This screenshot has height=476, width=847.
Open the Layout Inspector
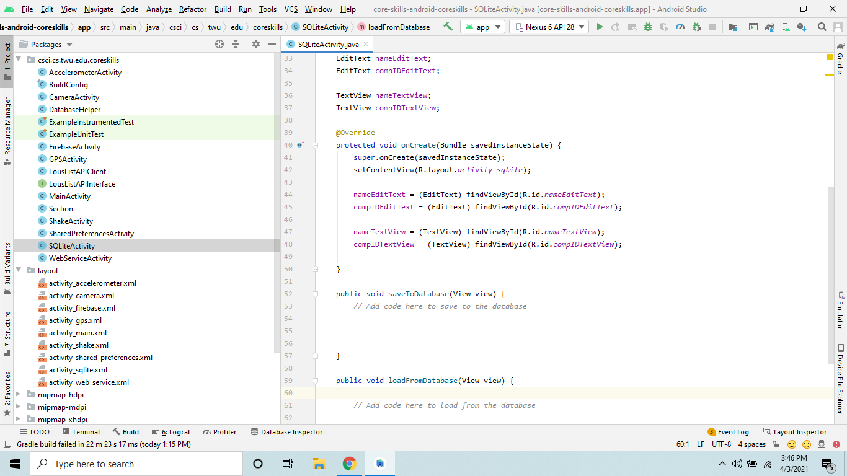[800, 431]
